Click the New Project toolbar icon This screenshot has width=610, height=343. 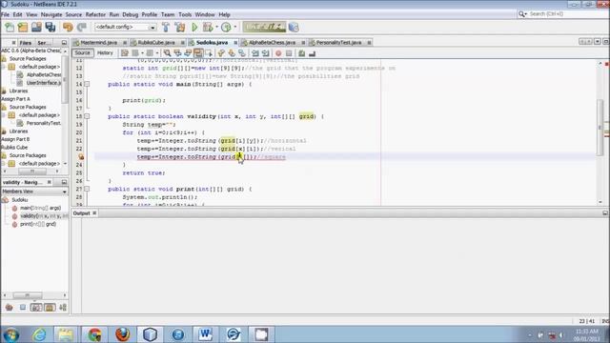(23, 27)
